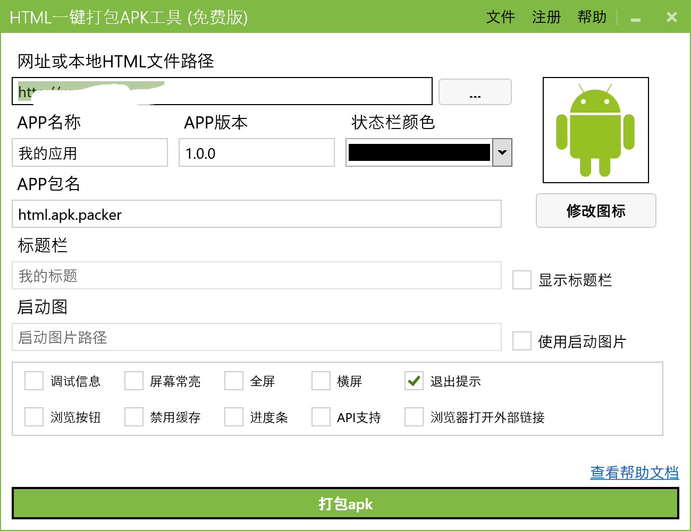This screenshot has height=531, width=691.
Task: Open the 注册 menu
Action: point(546,18)
